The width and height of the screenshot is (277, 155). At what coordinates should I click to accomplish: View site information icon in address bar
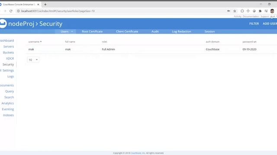click(18, 11)
